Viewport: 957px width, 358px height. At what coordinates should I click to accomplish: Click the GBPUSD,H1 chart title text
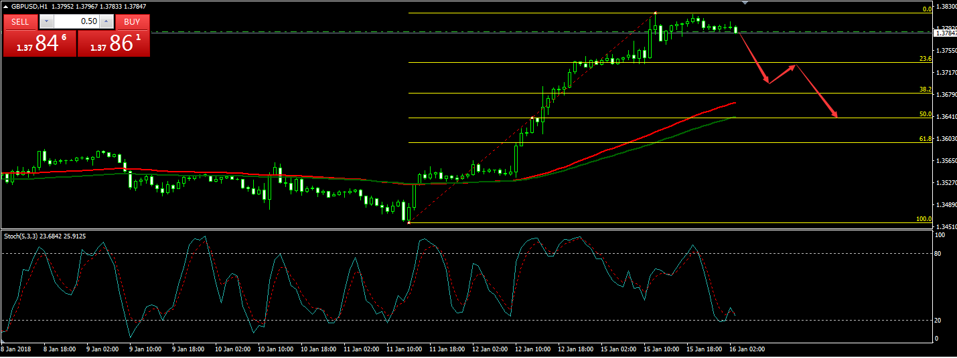pyautogui.click(x=29, y=6)
